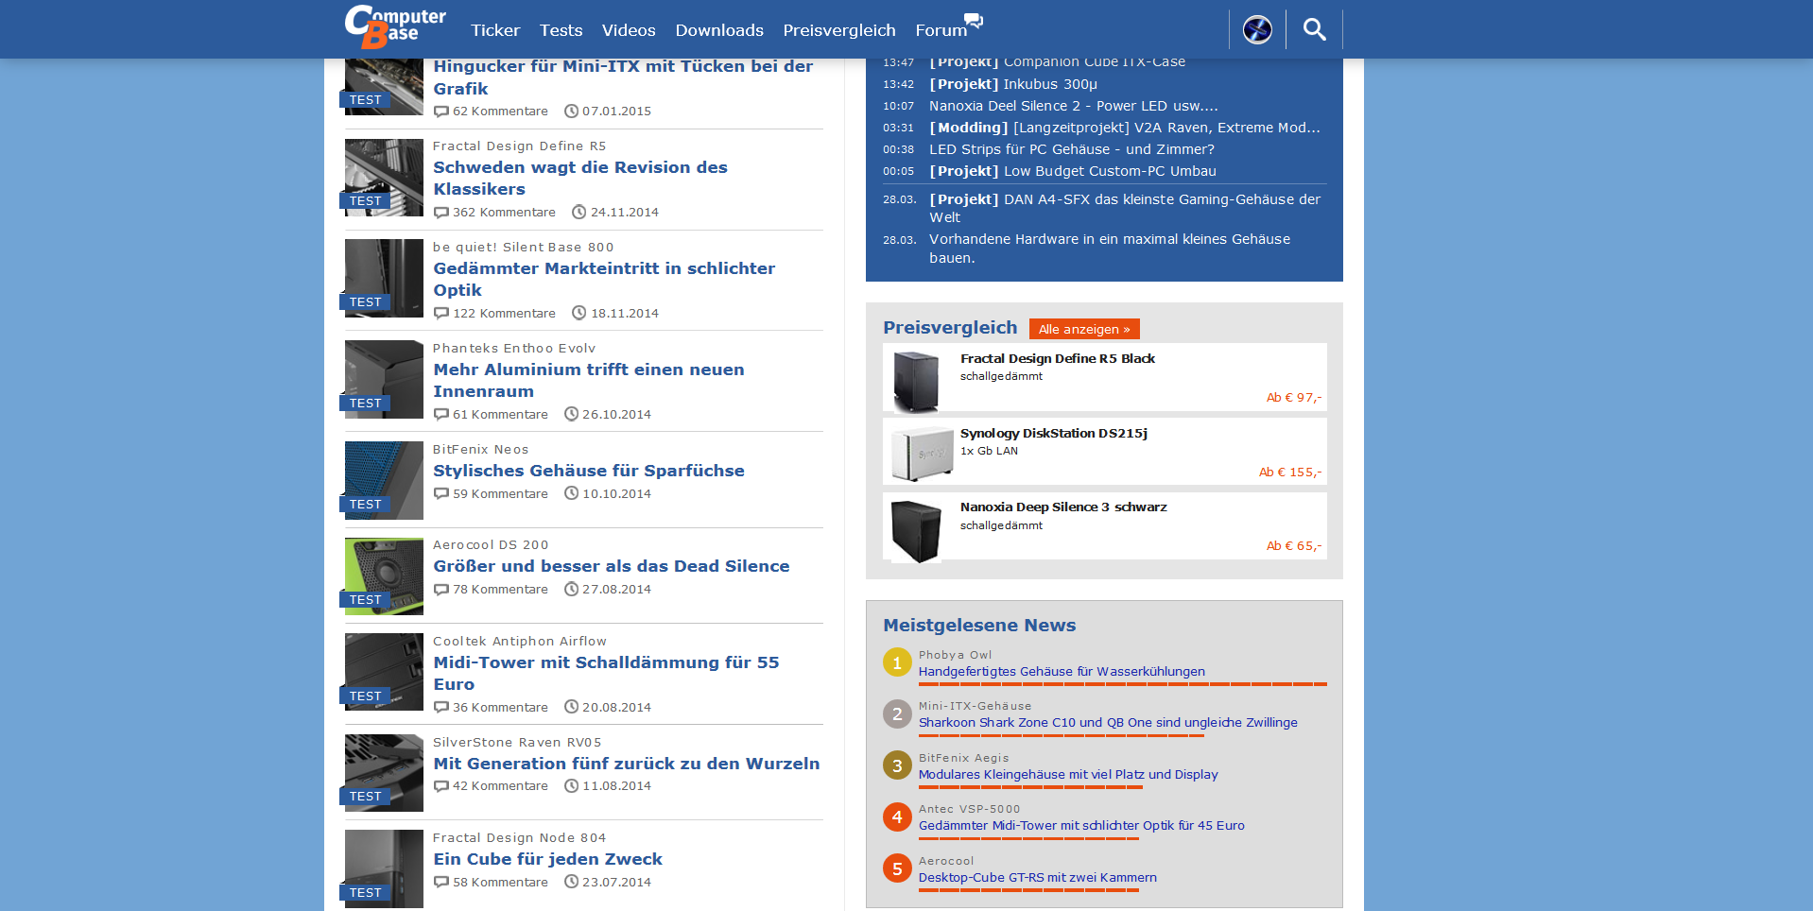Open forum thread 'Low Budget Custom-PC Umbau'
The image size is (1813, 911).
coord(1073,171)
